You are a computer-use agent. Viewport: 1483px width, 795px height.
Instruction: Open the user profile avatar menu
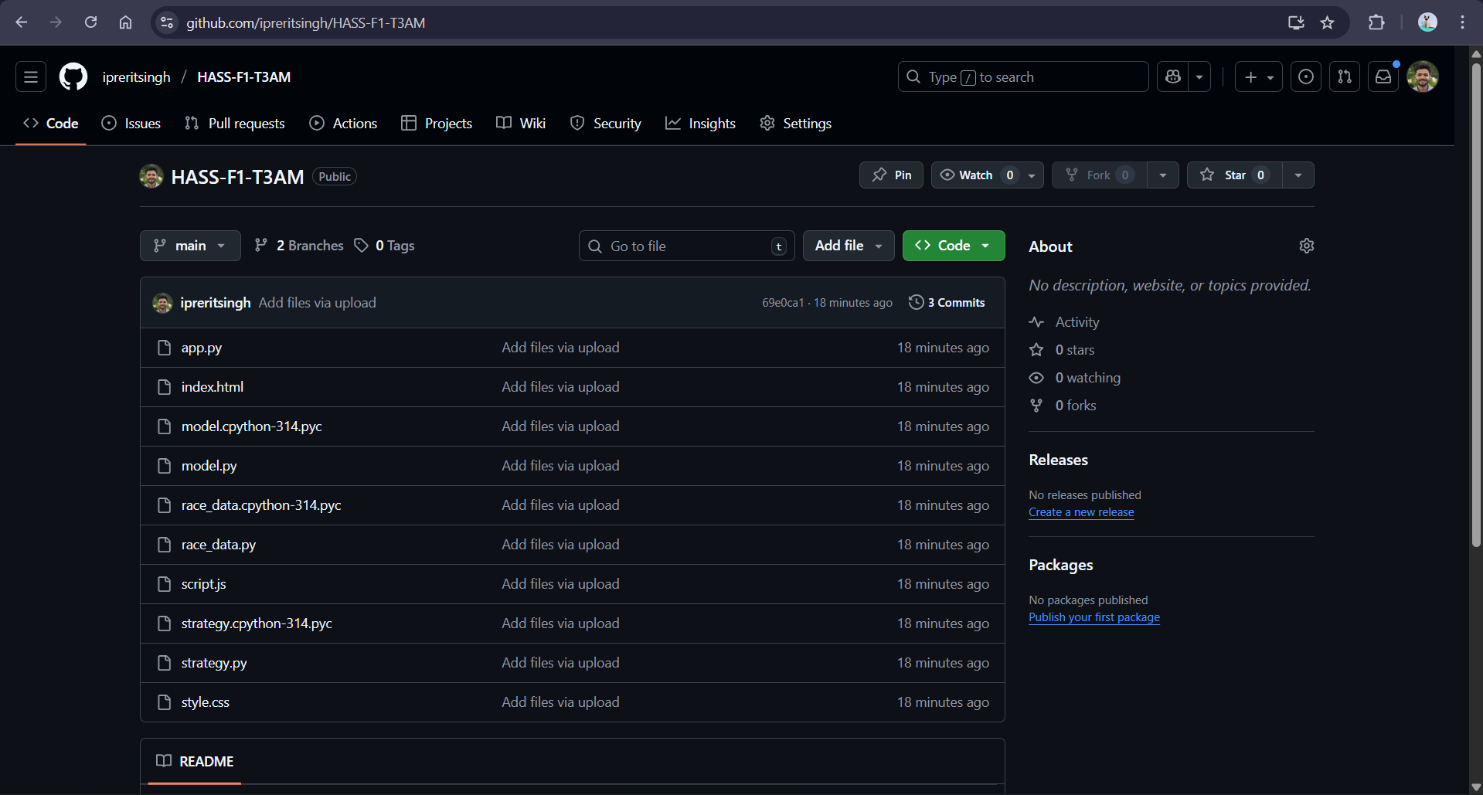click(x=1423, y=77)
